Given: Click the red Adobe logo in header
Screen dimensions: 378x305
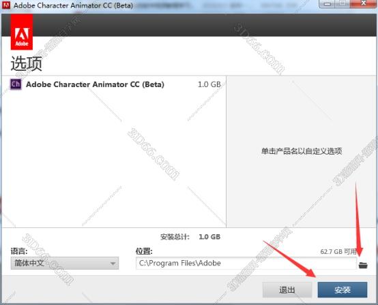Looking at the screenshot, I should (22, 32).
